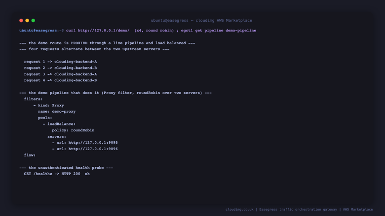Click the green maximize window dot
Screen dimensions: 385x216
(x=33, y=21)
